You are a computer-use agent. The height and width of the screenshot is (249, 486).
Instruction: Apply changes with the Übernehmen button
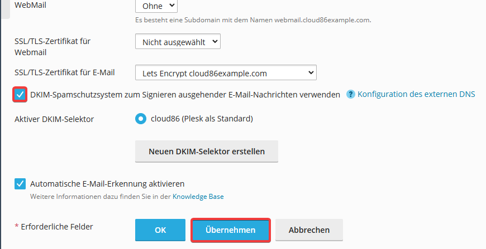(x=231, y=230)
